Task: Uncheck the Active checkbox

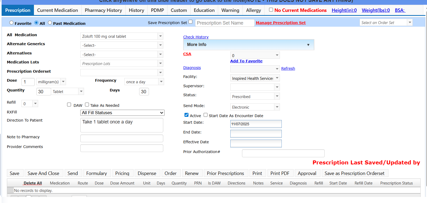Action: click(x=186, y=115)
